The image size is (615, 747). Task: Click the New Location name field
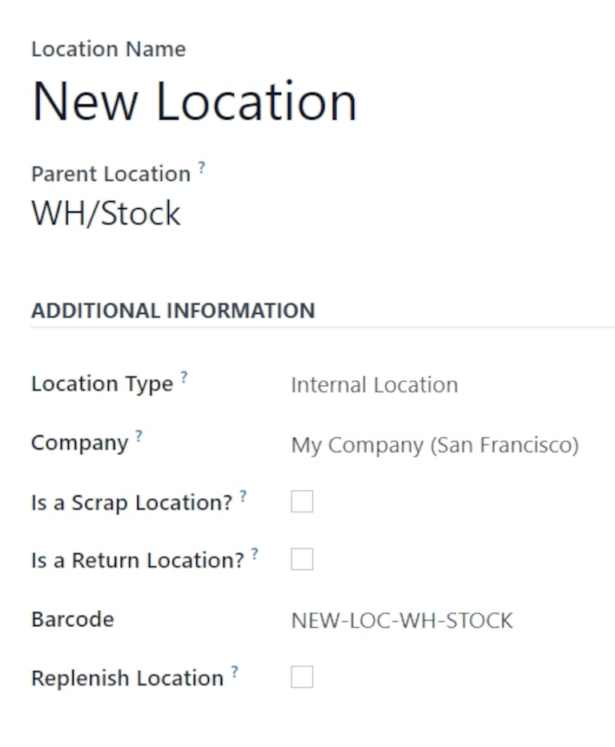click(x=194, y=102)
